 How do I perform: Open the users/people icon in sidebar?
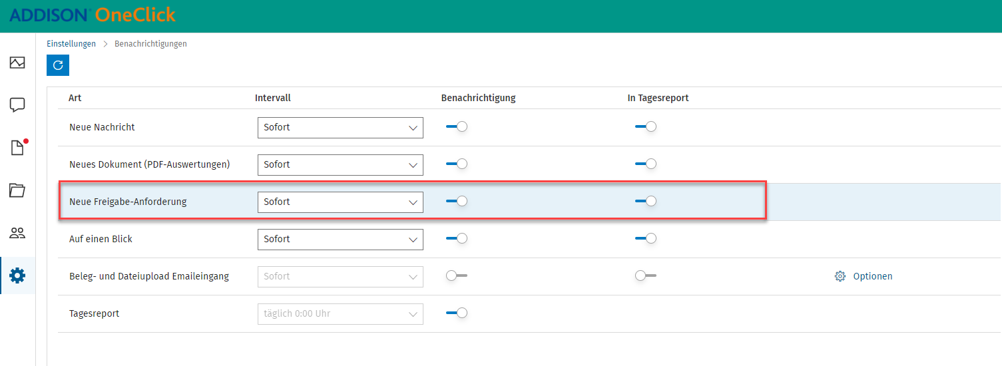tap(17, 233)
